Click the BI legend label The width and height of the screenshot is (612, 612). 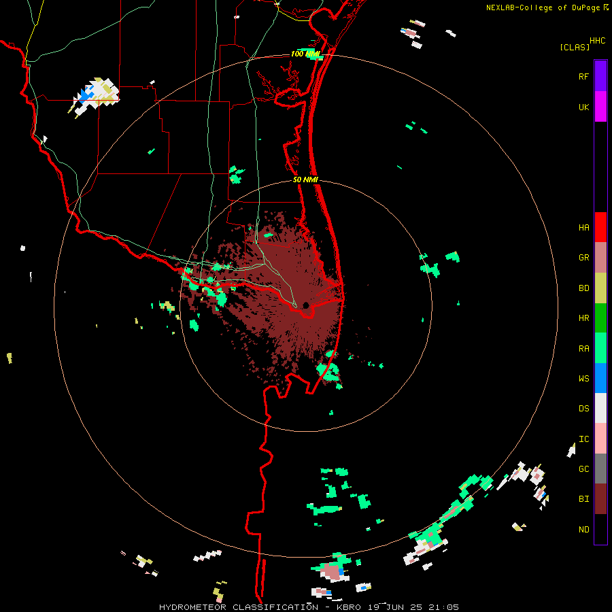coord(583,499)
